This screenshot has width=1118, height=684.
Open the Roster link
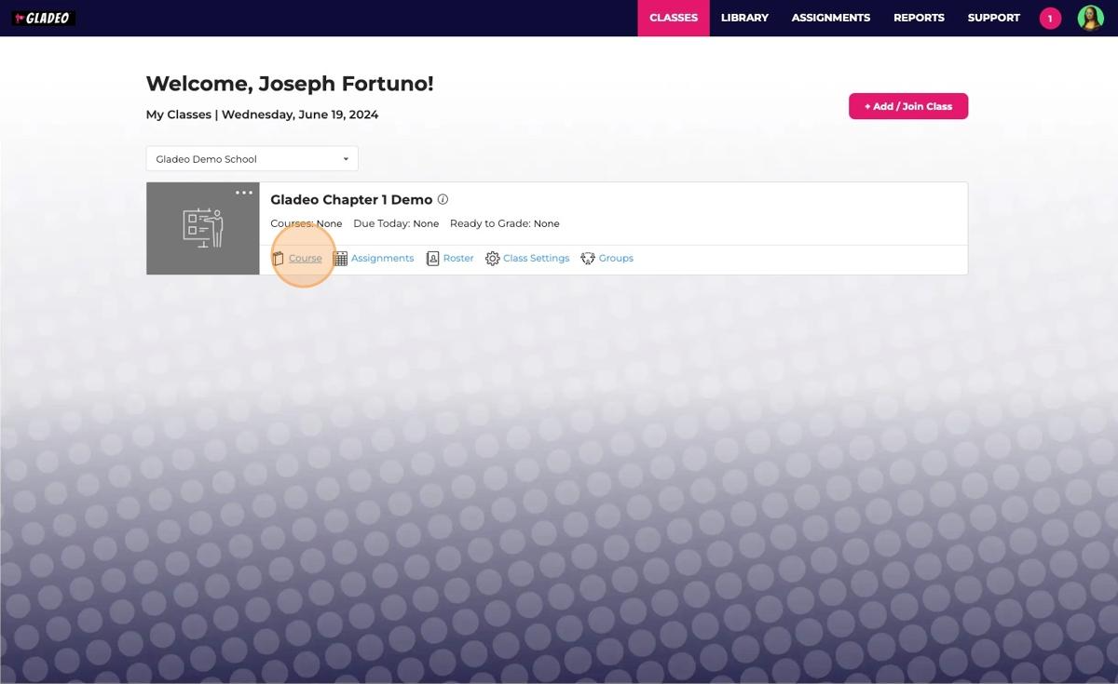point(458,258)
